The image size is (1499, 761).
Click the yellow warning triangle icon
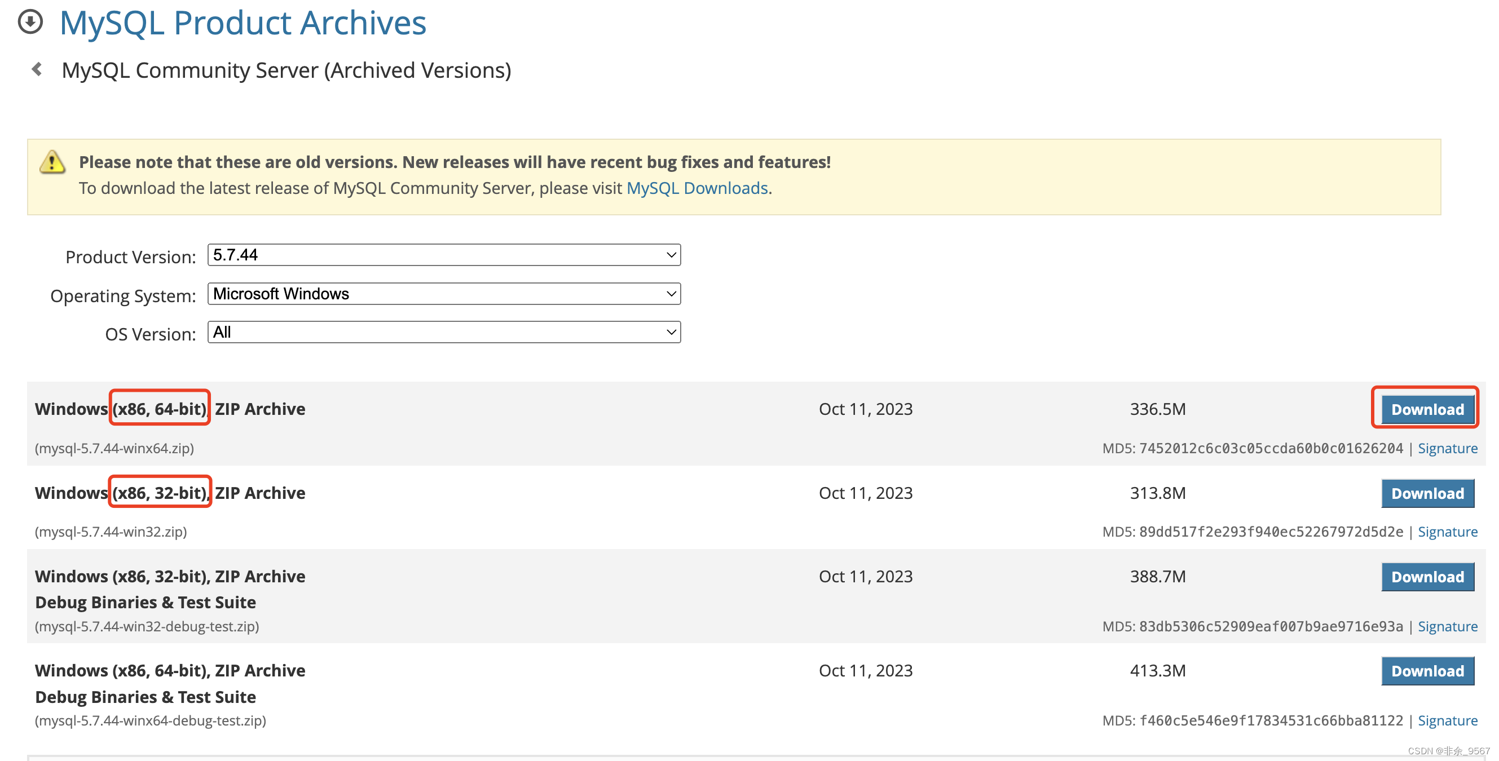[x=52, y=162]
